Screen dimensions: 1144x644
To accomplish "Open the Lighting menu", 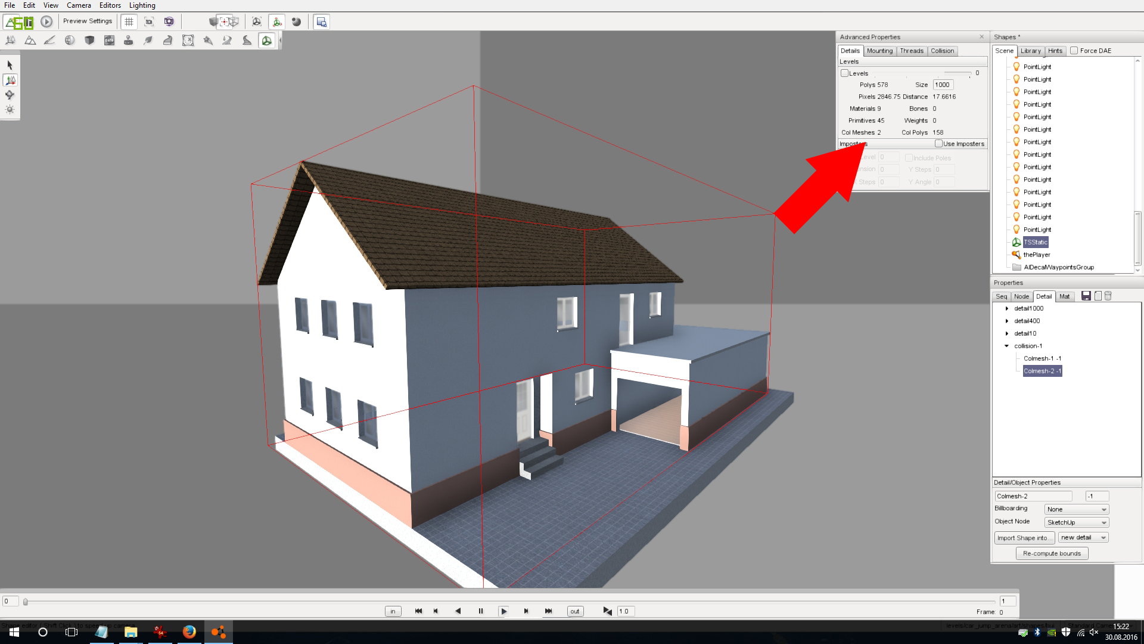I will [142, 5].
